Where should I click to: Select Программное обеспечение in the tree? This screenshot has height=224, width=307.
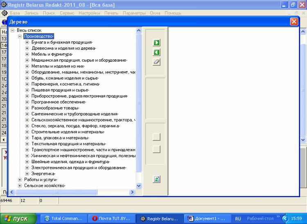(59, 102)
